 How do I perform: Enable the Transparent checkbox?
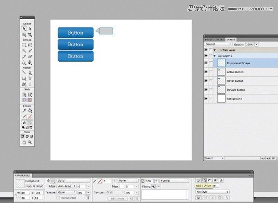[58, 198]
